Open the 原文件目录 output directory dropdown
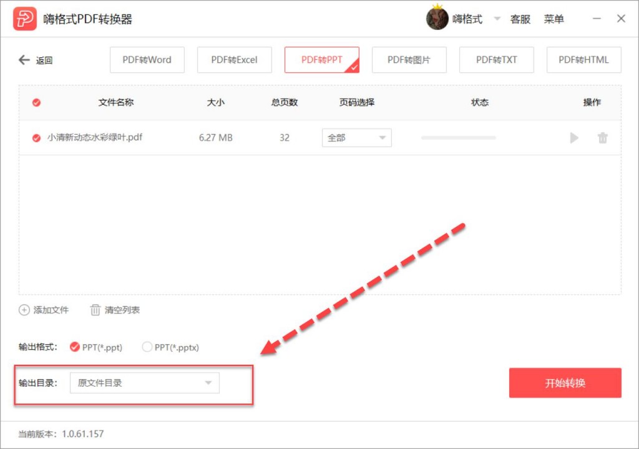The image size is (639, 449). point(145,383)
